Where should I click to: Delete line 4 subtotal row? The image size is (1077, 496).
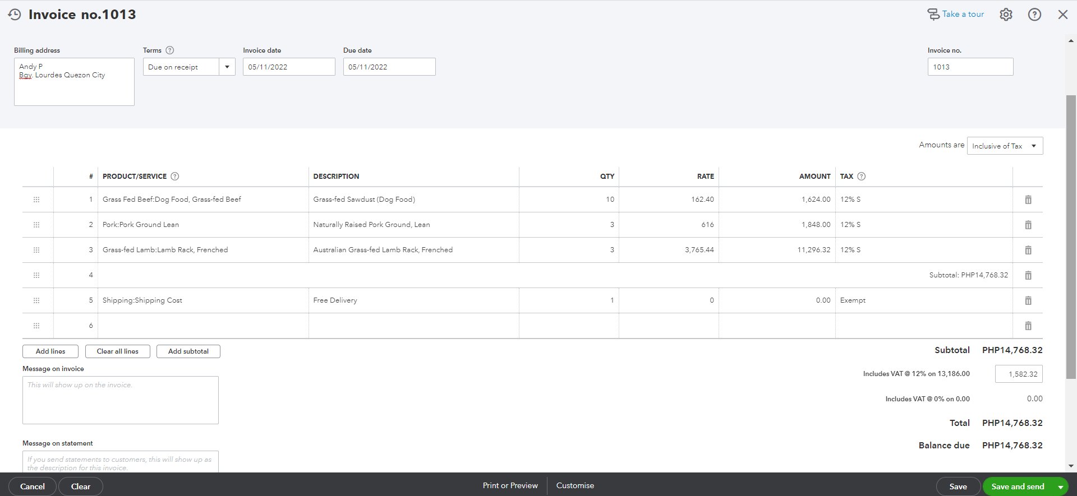pyautogui.click(x=1028, y=275)
